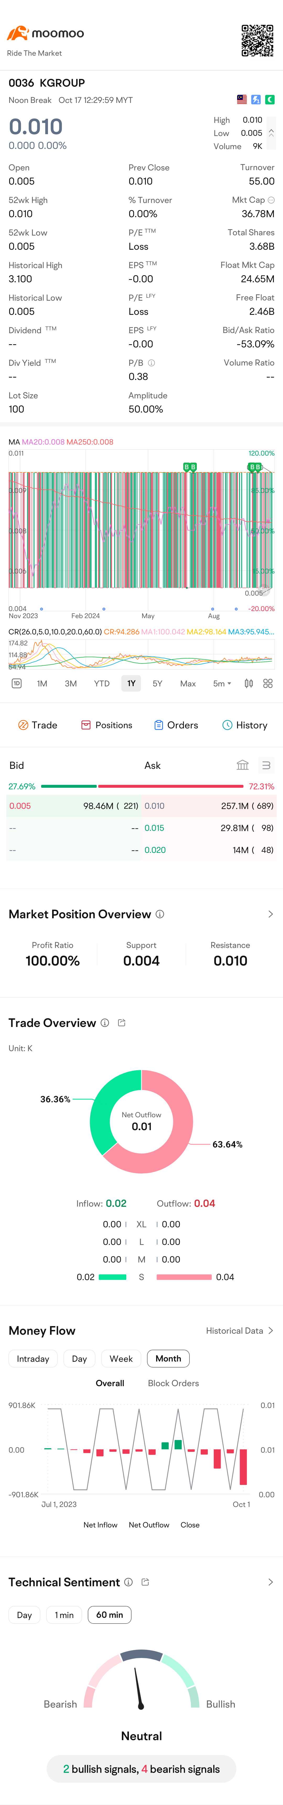The image size is (283, 1805).
Task: Tap the moomoo logo icon
Action: coord(18,33)
